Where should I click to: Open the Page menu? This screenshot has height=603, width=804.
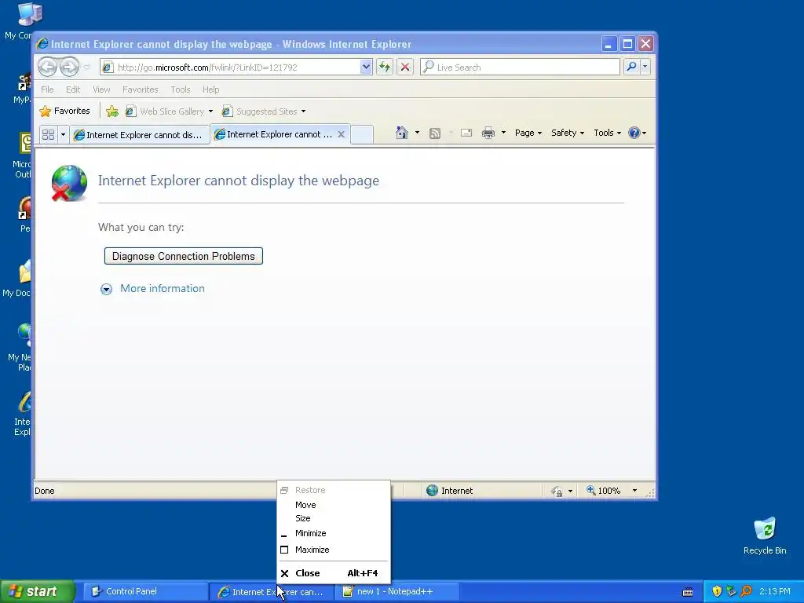528,133
